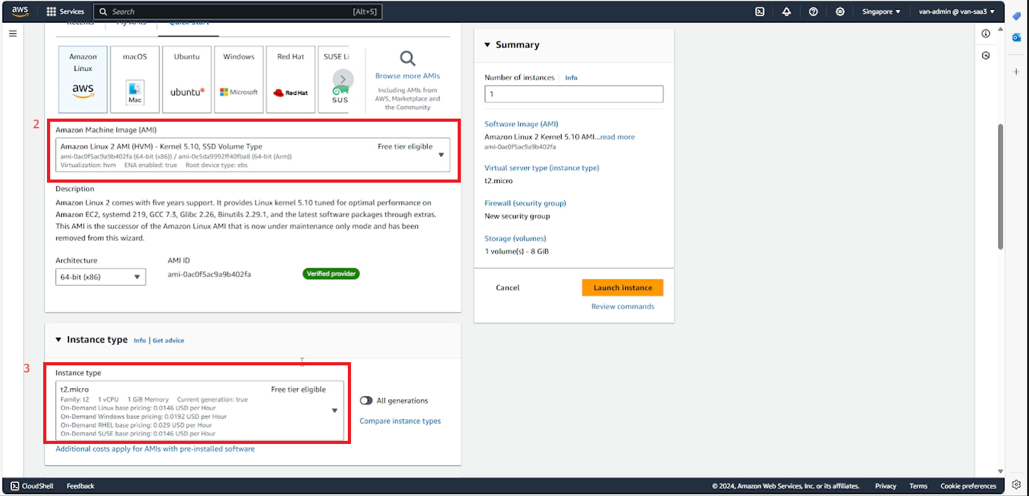Select the macOS AMI tile
1029x496 pixels.
pos(135,79)
